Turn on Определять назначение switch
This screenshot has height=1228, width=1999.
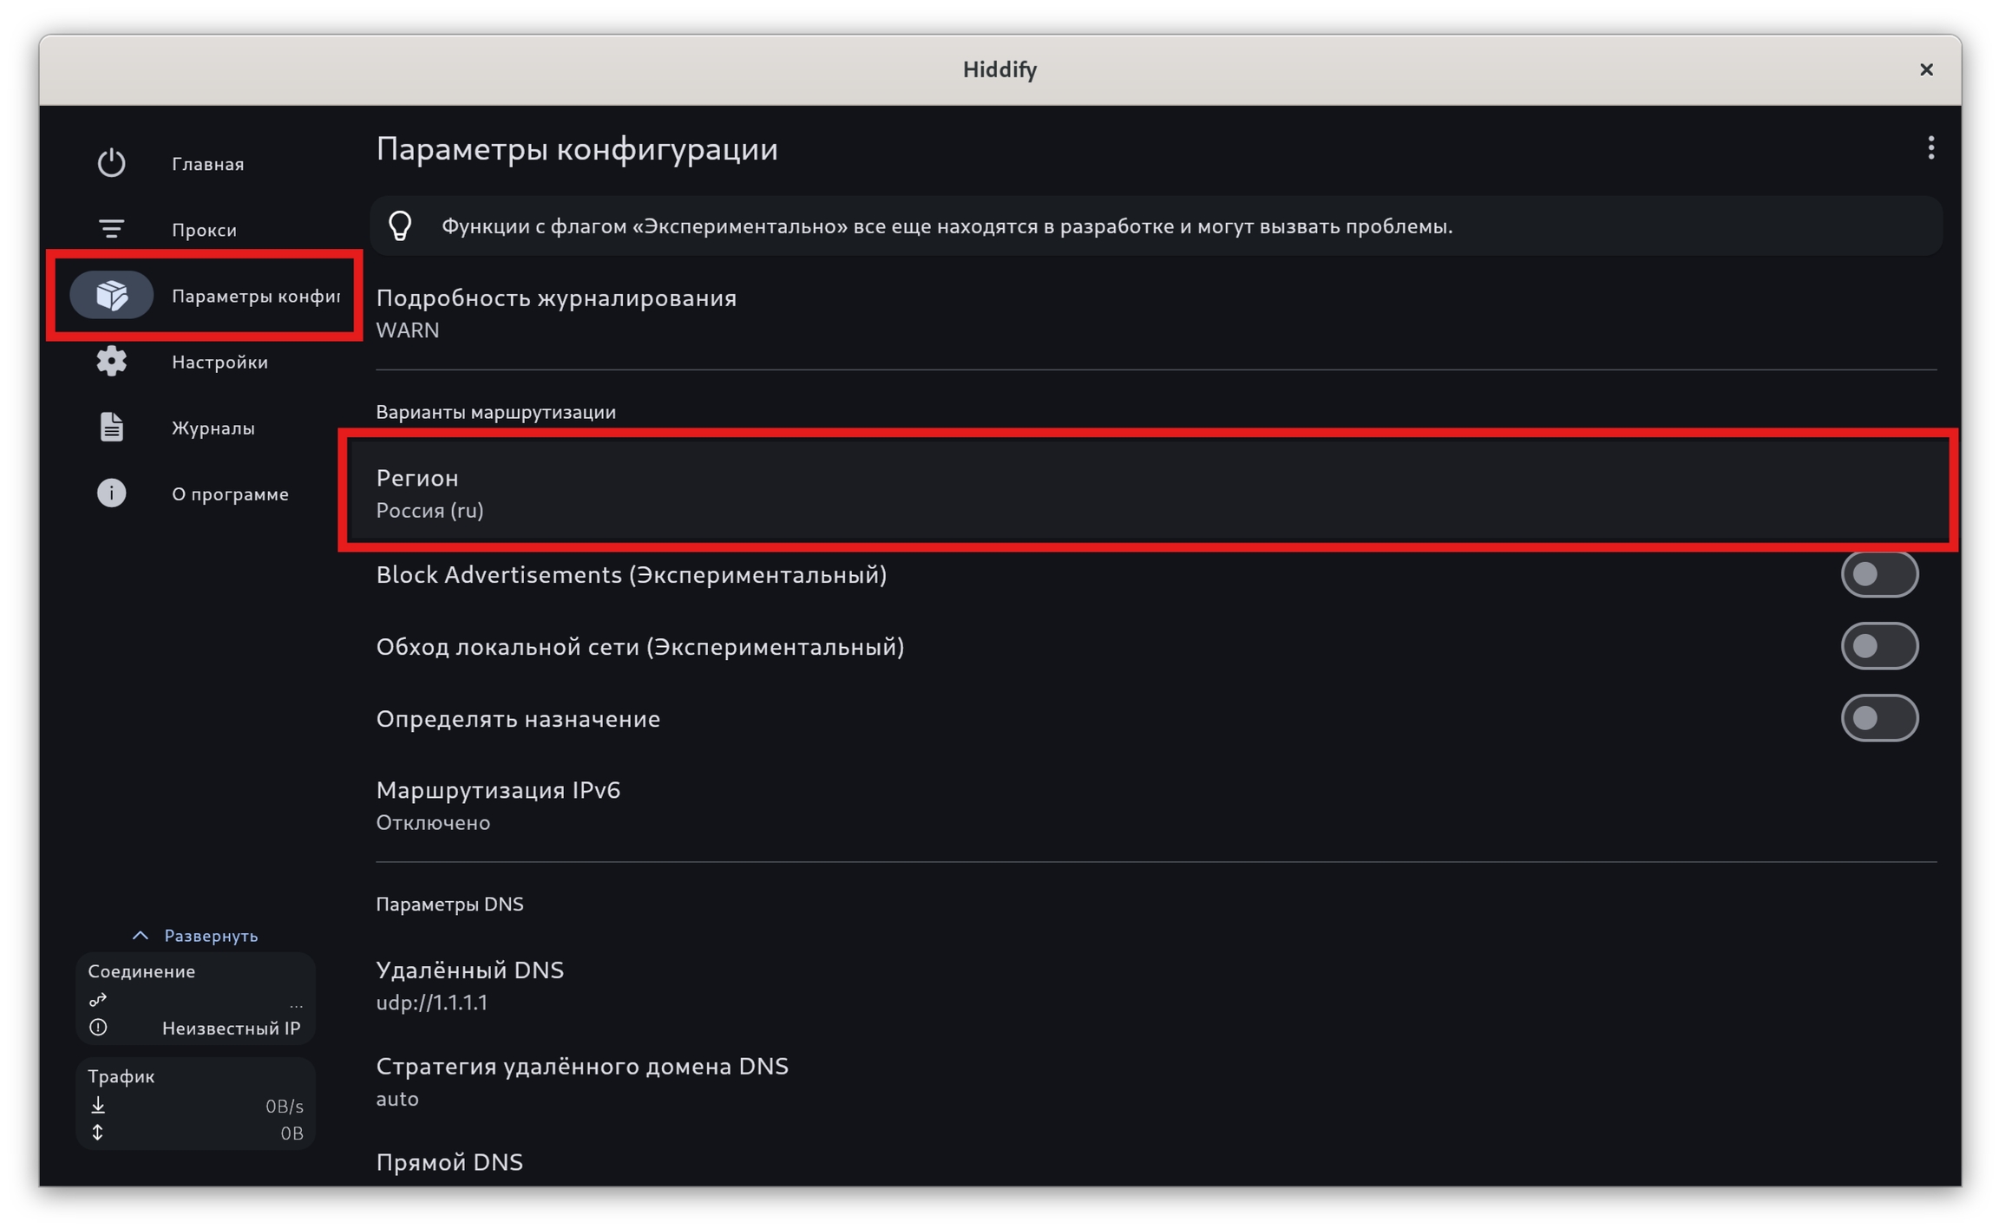1878,718
